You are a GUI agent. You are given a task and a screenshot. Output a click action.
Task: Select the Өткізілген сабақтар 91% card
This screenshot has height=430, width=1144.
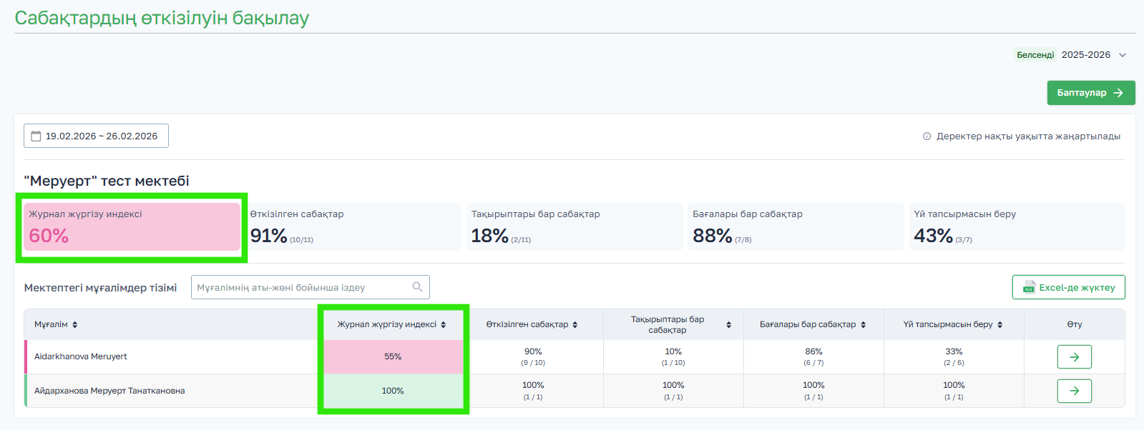point(353,226)
